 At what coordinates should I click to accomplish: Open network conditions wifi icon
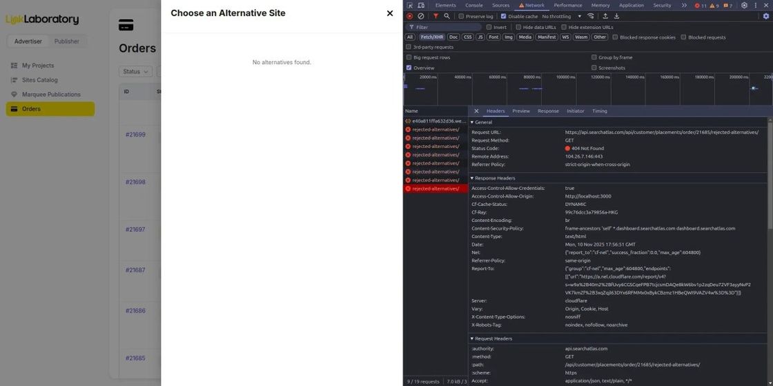tap(591, 16)
